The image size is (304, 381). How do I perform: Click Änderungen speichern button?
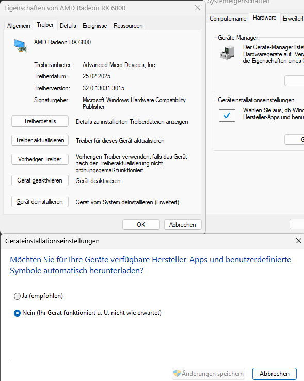[209, 373]
